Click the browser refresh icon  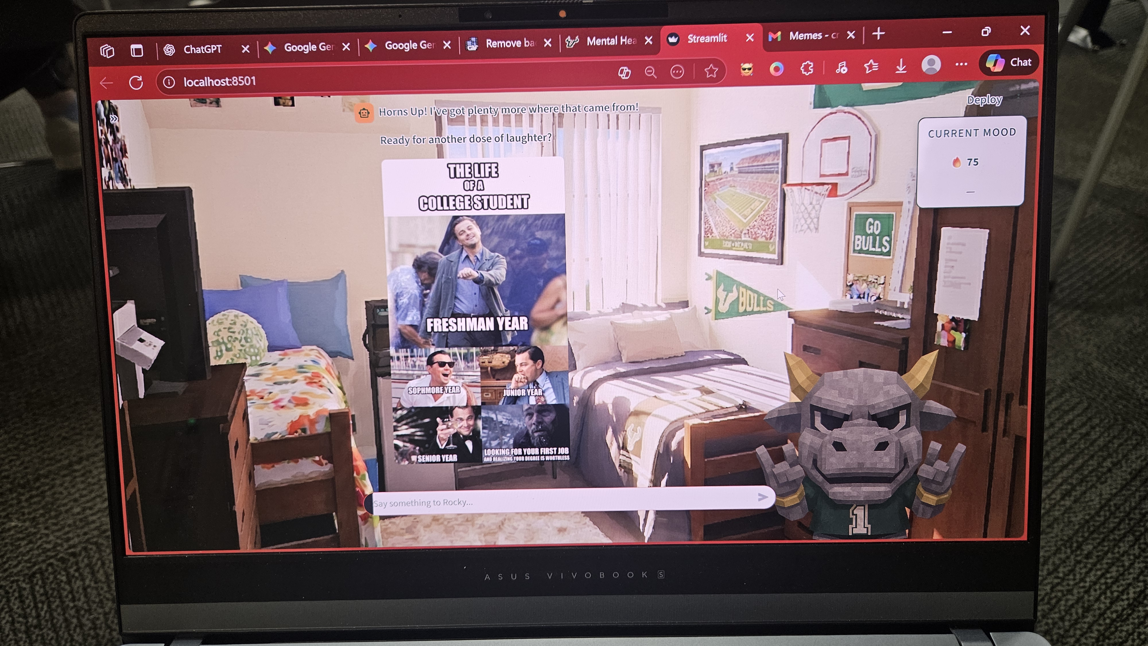tap(136, 82)
